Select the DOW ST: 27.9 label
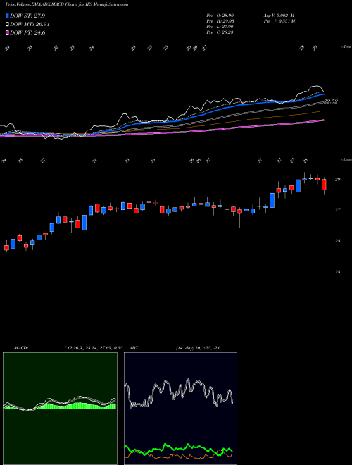The height and width of the screenshot is (465, 352). pos(27,15)
